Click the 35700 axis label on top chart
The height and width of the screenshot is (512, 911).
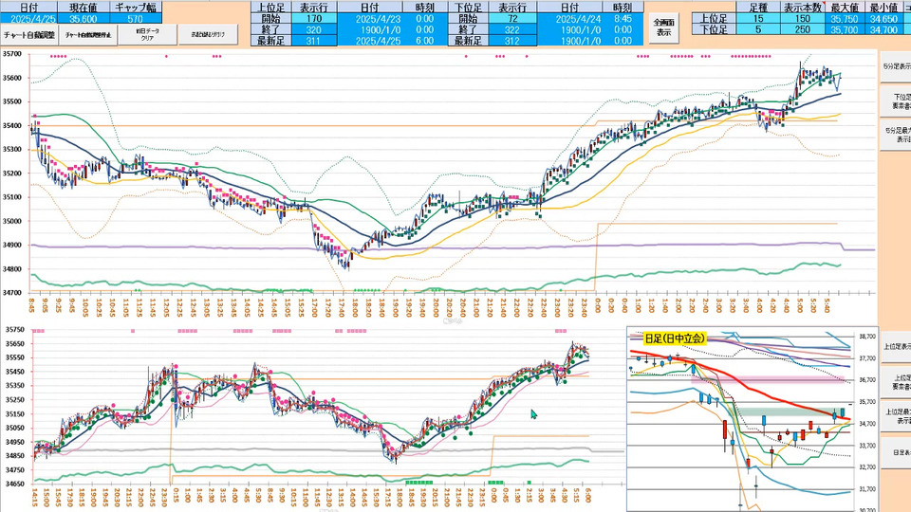(12, 54)
